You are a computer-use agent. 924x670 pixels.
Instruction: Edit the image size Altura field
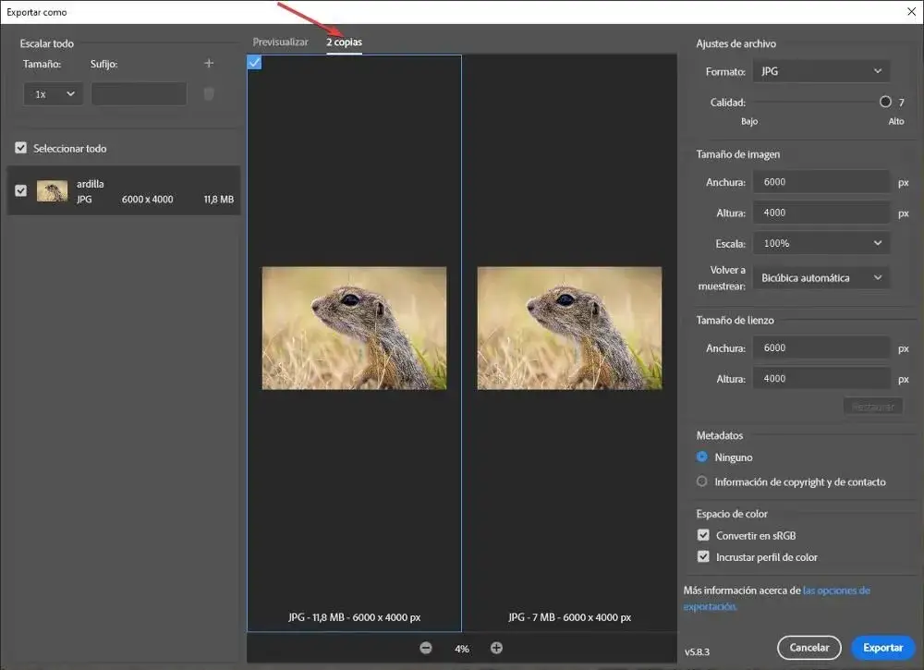point(821,213)
